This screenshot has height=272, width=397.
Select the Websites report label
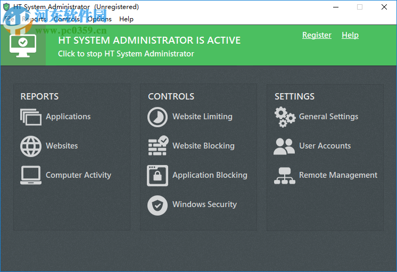[x=62, y=146]
